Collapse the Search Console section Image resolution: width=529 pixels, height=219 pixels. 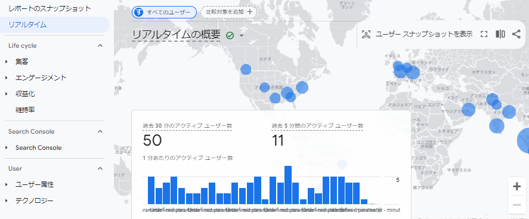[100, 131]
